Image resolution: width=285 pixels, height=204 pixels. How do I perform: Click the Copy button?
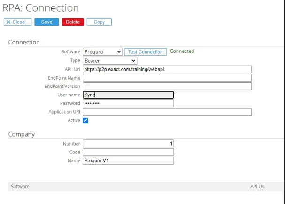(x=99, y=22)
